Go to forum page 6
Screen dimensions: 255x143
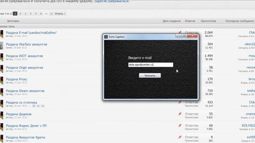click(x=41, y=14)
